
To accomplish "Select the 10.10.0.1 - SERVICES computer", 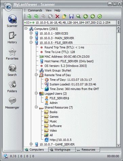I will click(x=54, y=34).
